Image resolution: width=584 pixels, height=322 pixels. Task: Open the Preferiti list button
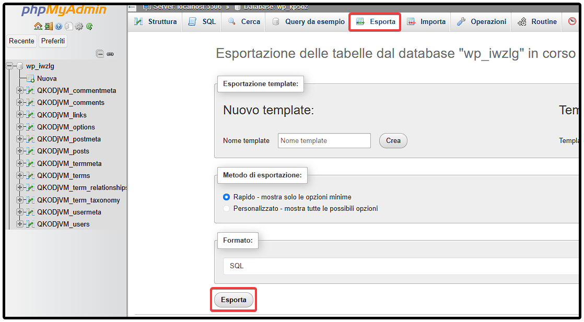click(53, 41)
